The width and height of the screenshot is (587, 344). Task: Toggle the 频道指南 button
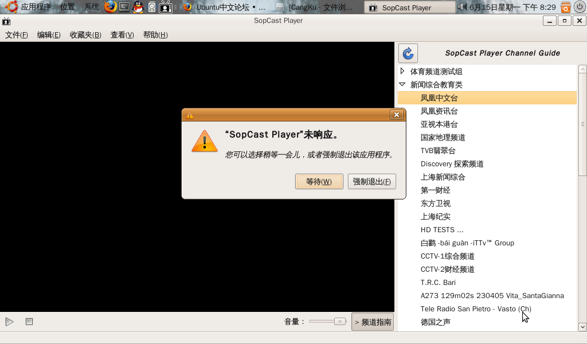point(373,322)
